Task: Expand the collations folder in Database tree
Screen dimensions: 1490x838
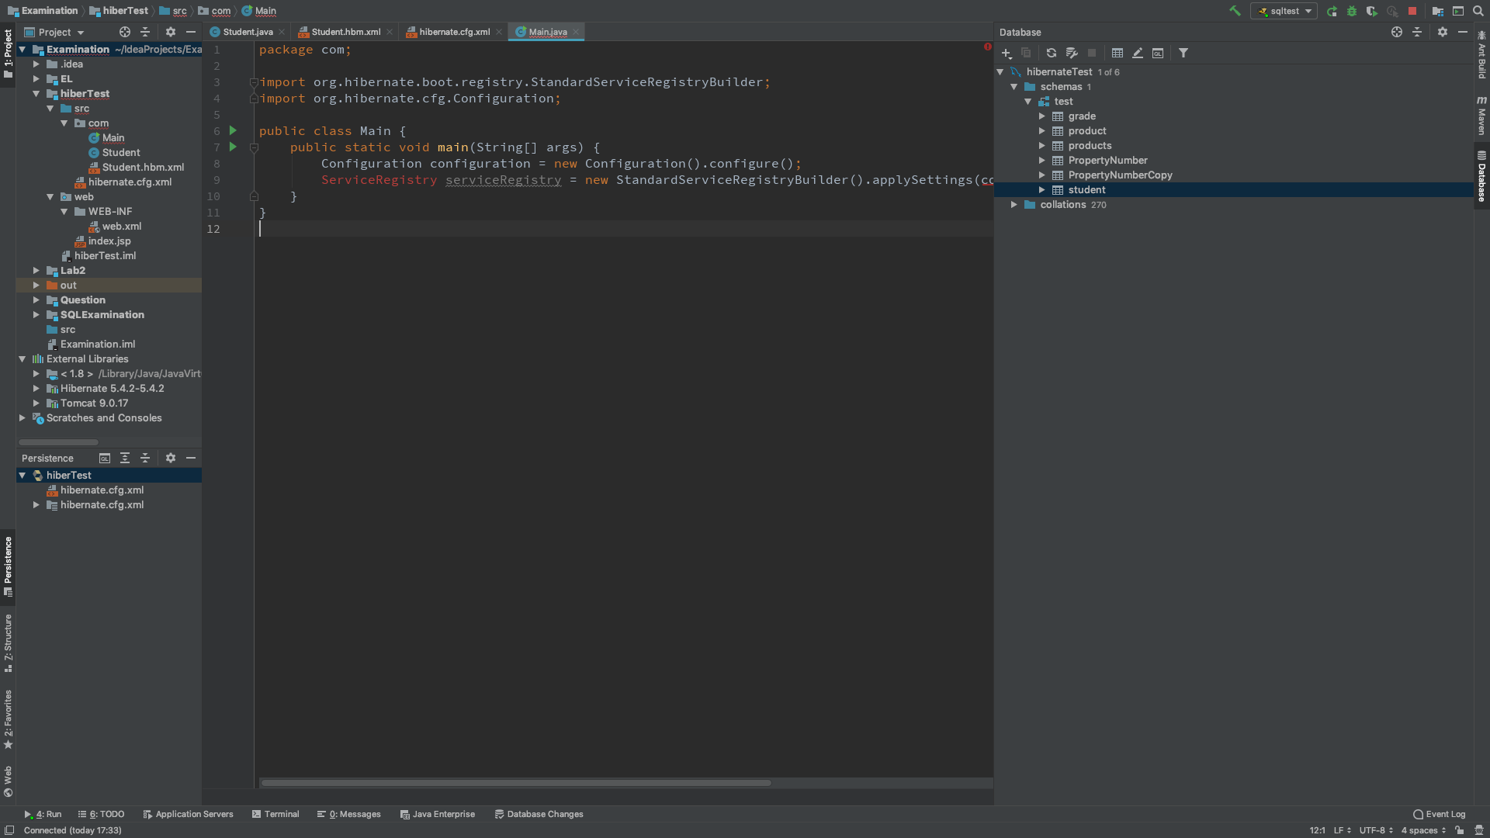Action: click(1014, 205)
